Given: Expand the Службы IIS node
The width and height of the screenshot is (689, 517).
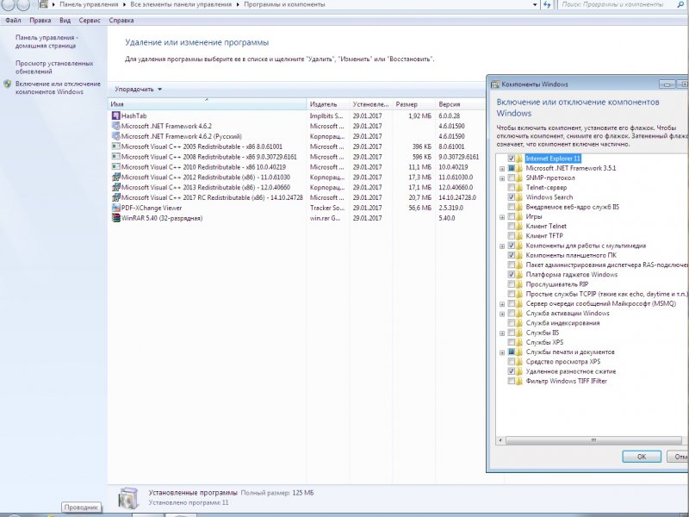Looking at the screenshot, I should 502,333.
